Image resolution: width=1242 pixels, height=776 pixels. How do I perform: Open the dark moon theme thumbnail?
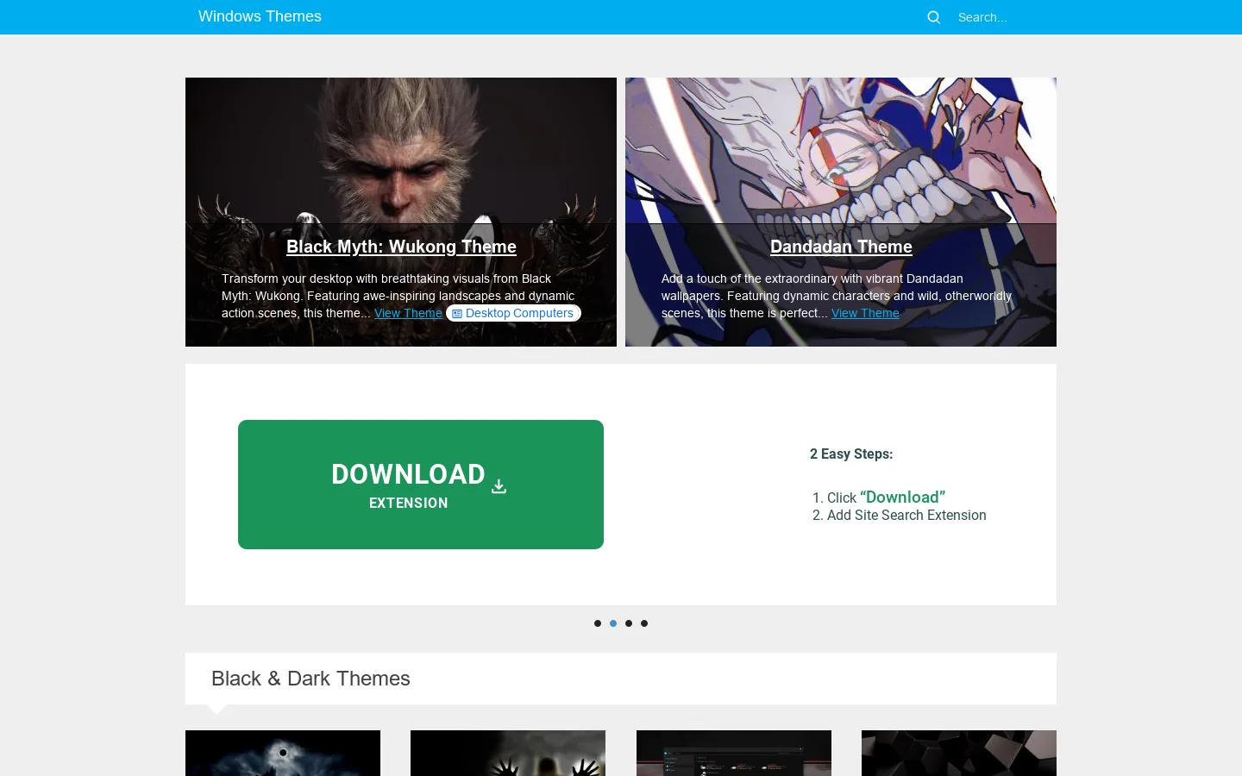[x=283, y=753]
